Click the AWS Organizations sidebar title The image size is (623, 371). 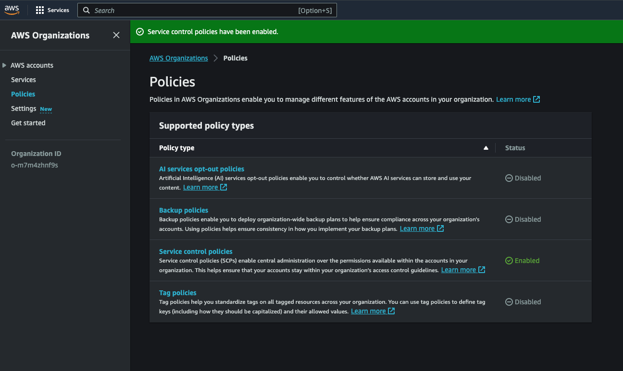(x=50, y=35)
